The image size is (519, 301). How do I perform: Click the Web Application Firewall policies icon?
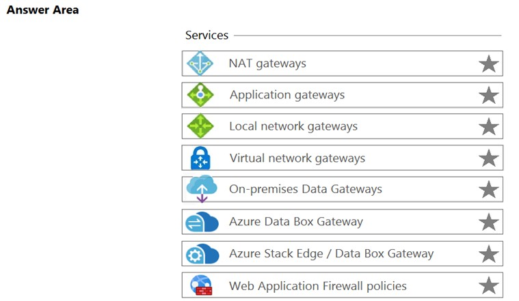(x=201, y=285)
